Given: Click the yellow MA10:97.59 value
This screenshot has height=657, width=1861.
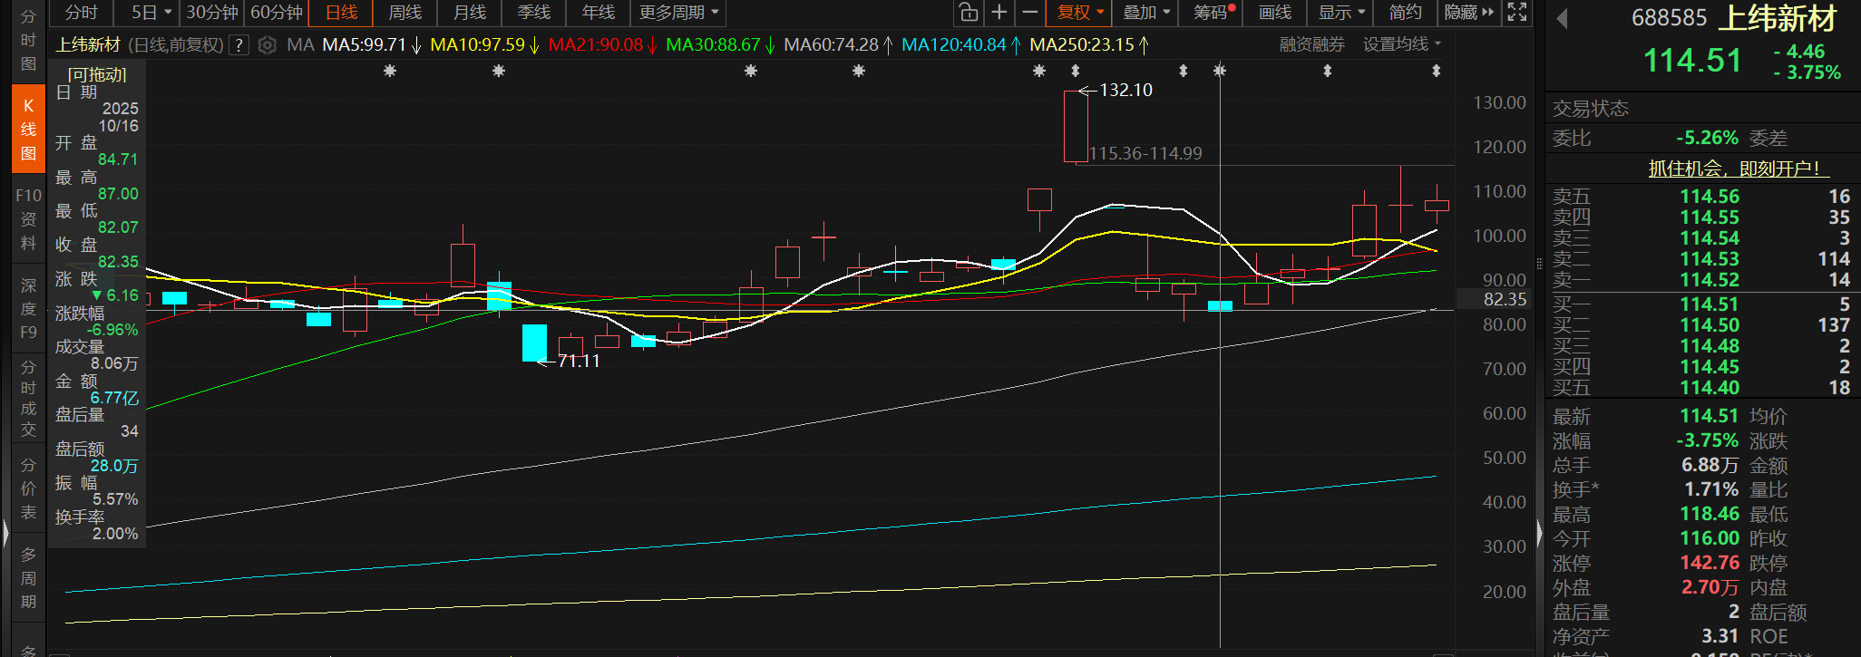Looking at the screenshot, I should [477, 44].
